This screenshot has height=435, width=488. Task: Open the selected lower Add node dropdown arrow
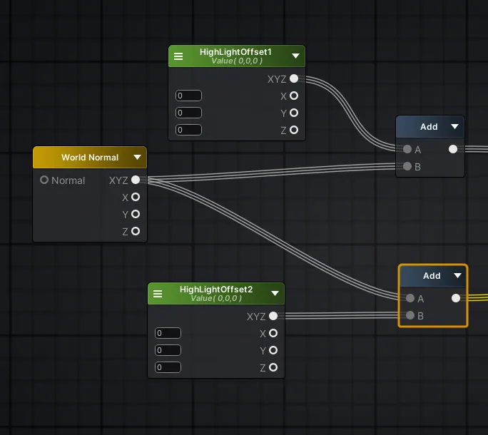pos(457,276)
